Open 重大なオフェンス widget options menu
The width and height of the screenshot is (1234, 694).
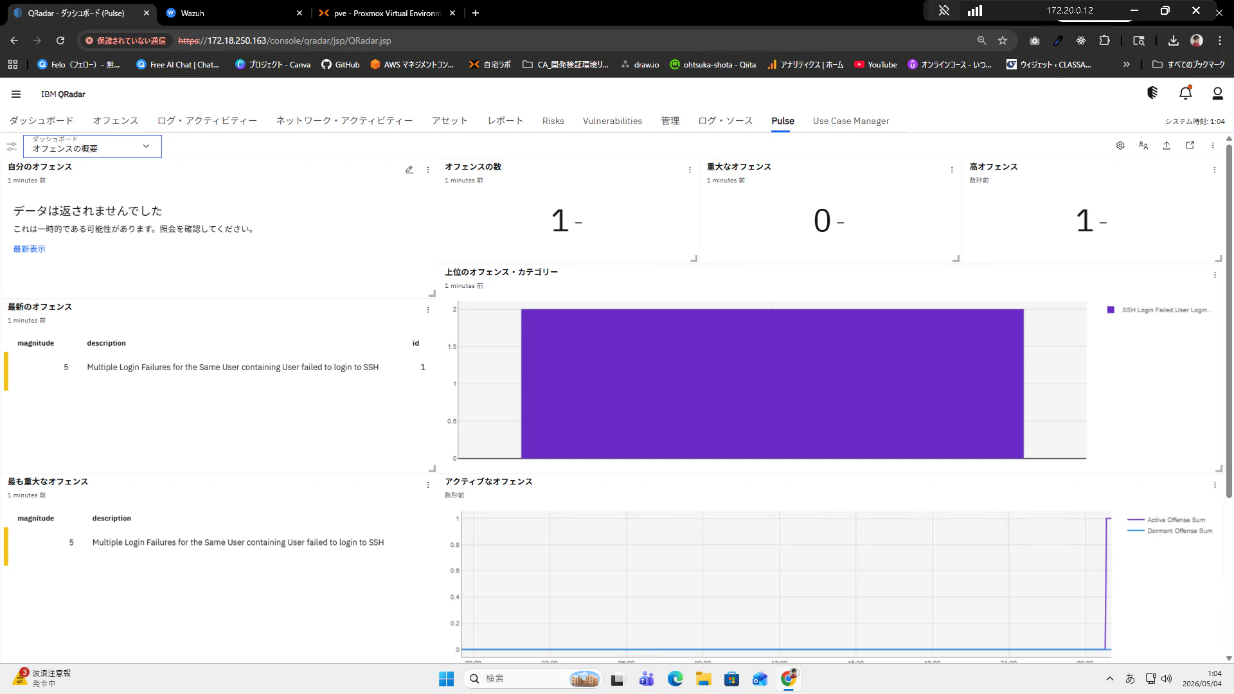(952, 170)
